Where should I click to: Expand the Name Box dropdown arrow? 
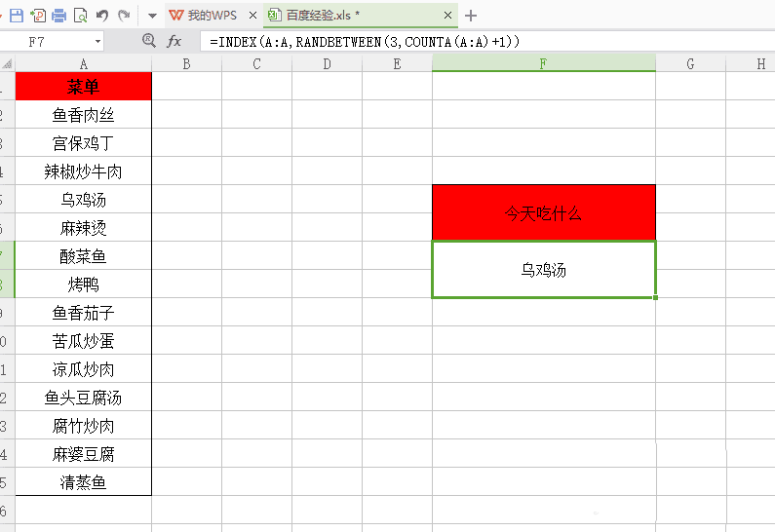click(97, 42)
